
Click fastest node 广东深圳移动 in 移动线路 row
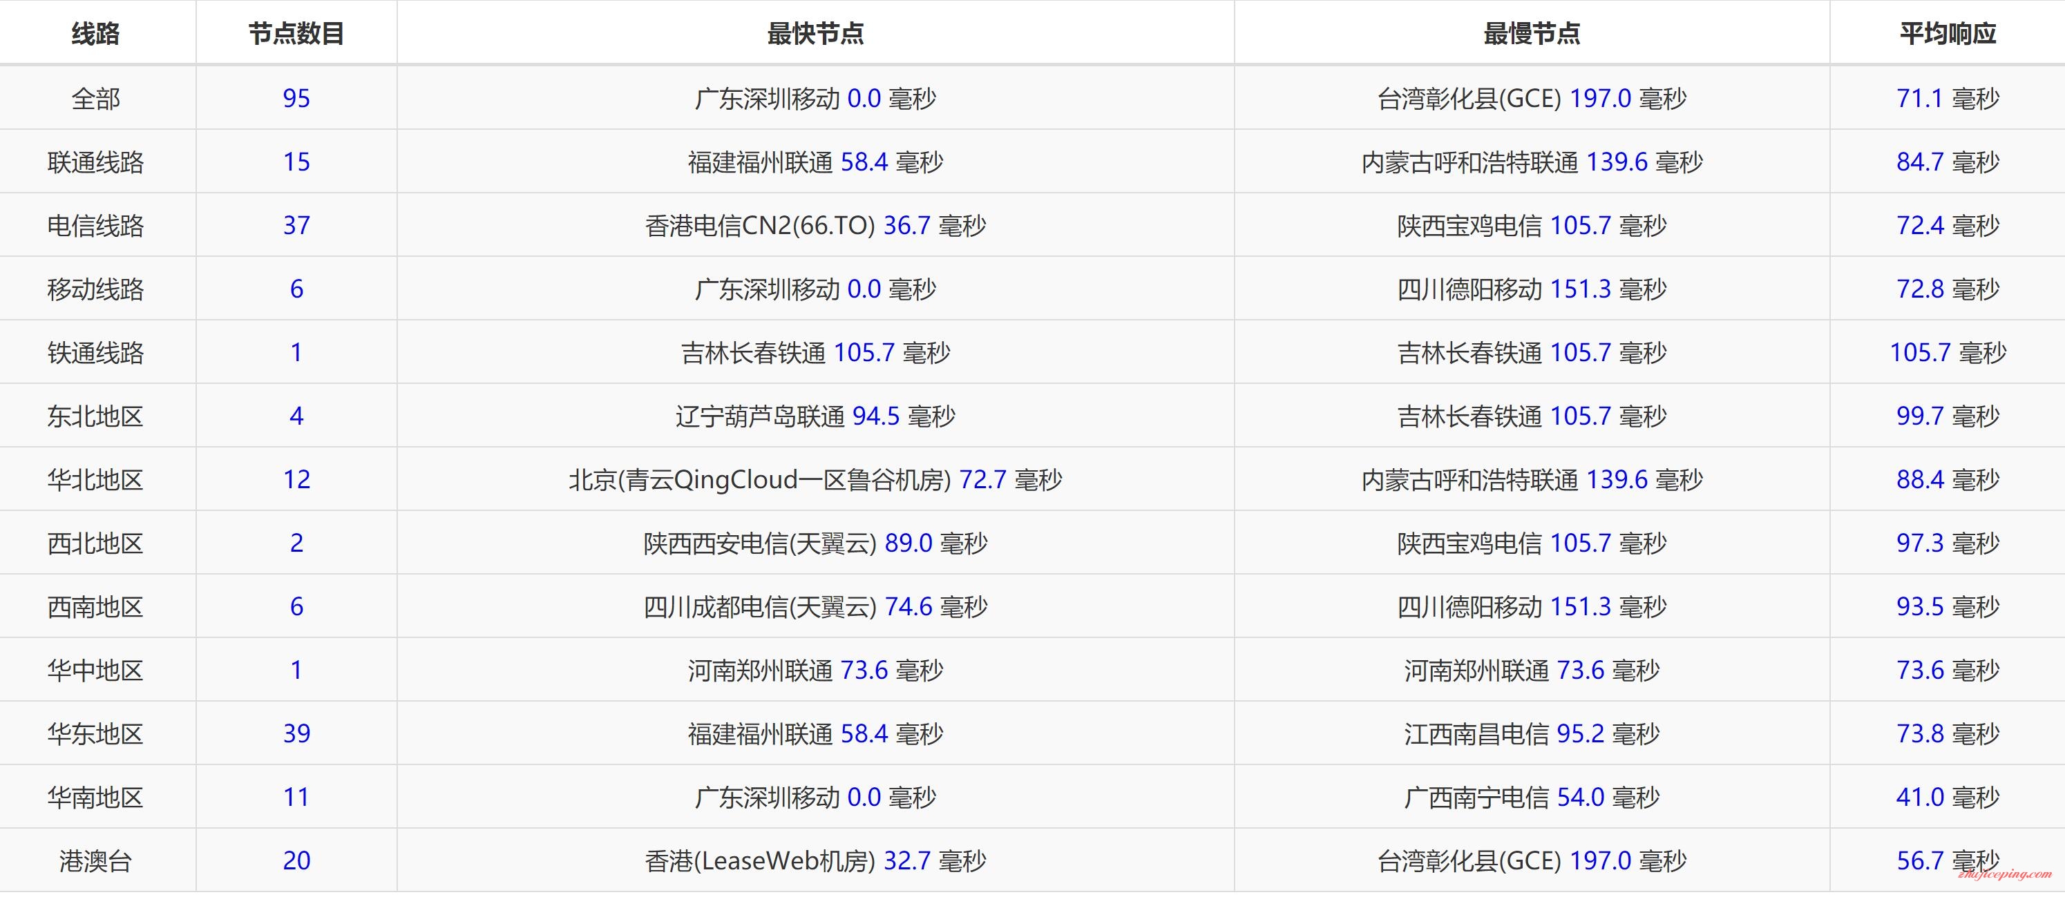[767, 289]
